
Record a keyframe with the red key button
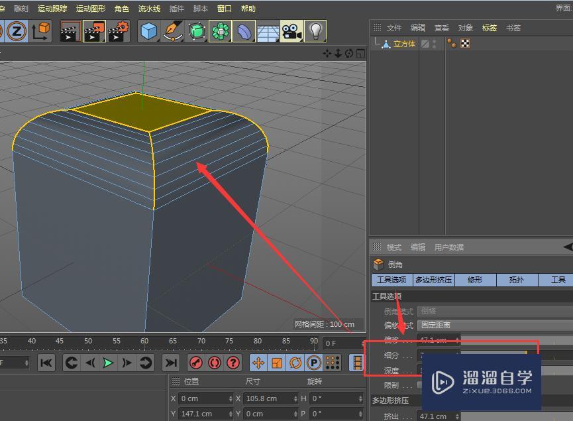(x=196, y=363)
